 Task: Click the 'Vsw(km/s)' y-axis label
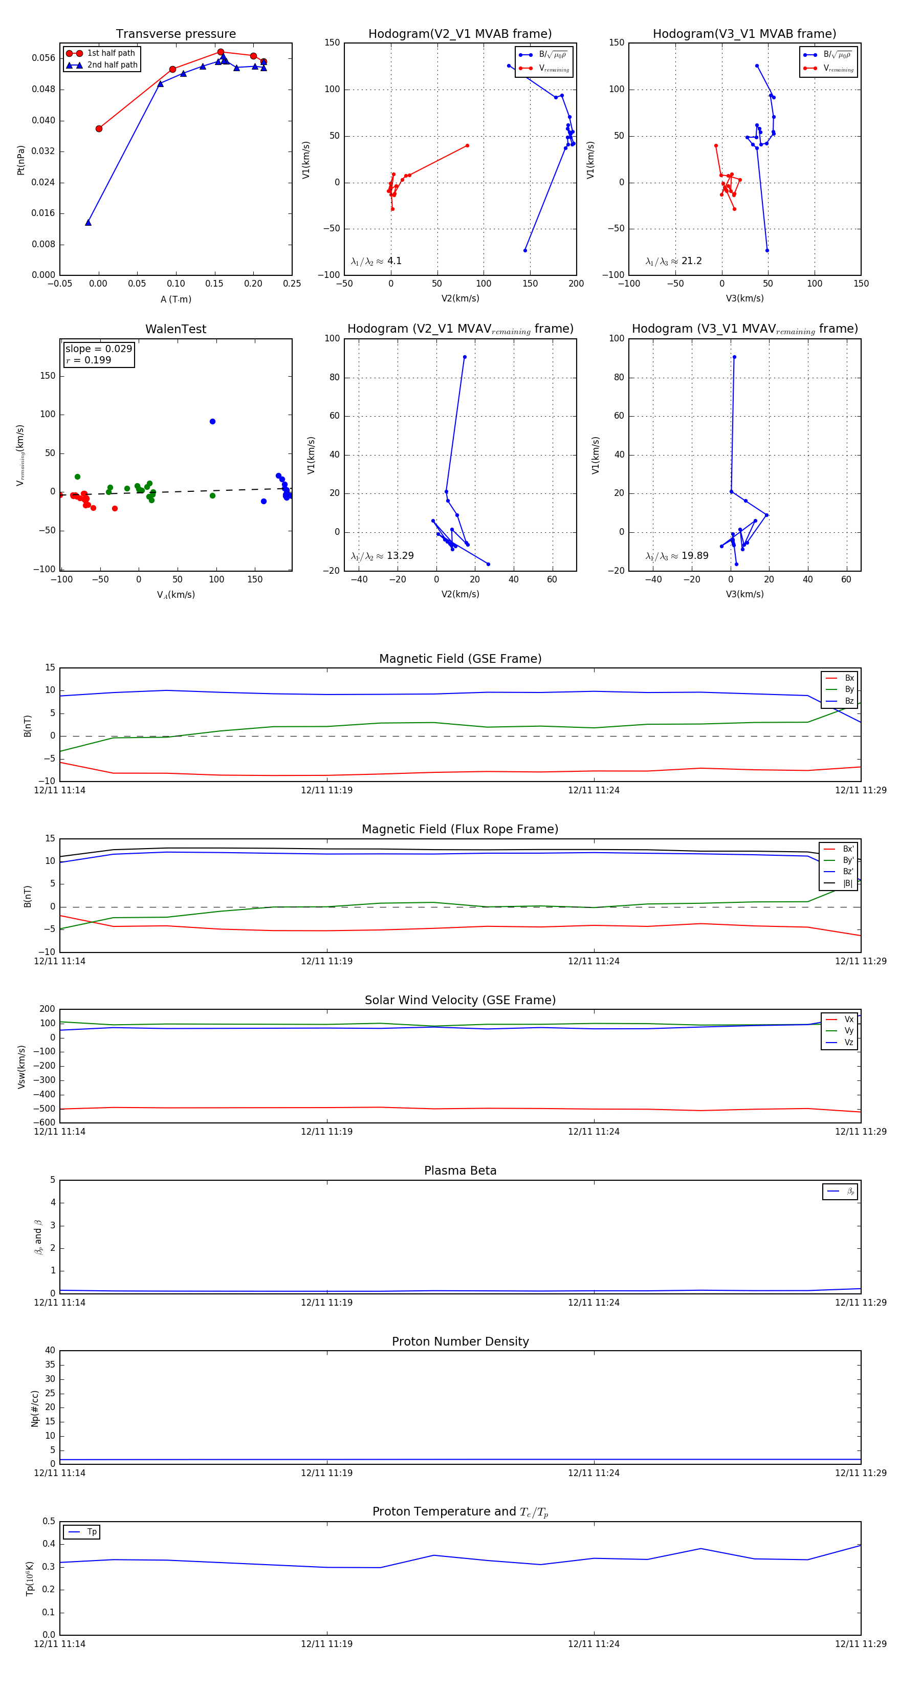[x=21, y=1067]
